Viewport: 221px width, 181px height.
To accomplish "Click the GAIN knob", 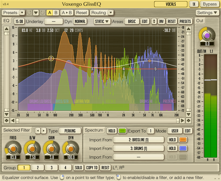I will (52, 149).
